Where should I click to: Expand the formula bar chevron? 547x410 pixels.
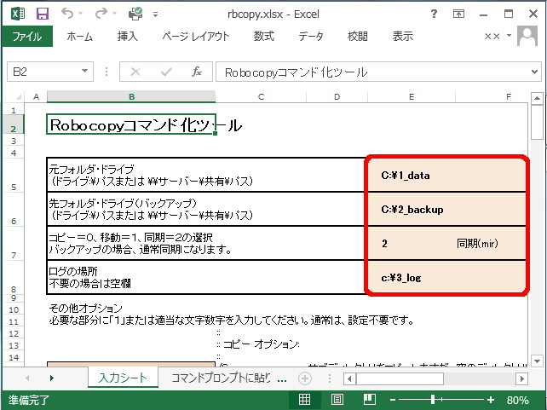click(534, 72)
